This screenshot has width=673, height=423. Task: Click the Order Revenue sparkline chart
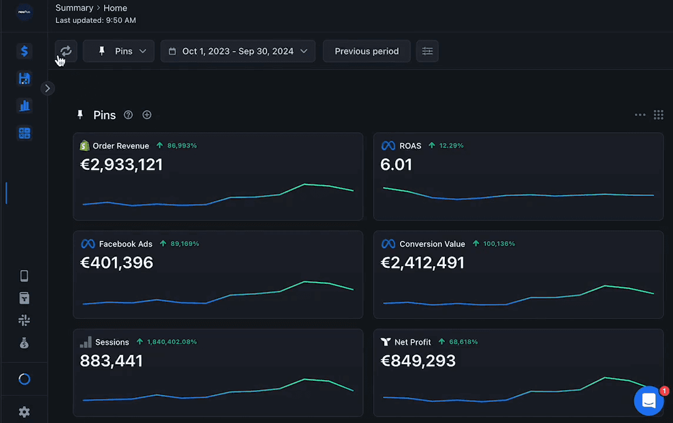tap(218, 195)
